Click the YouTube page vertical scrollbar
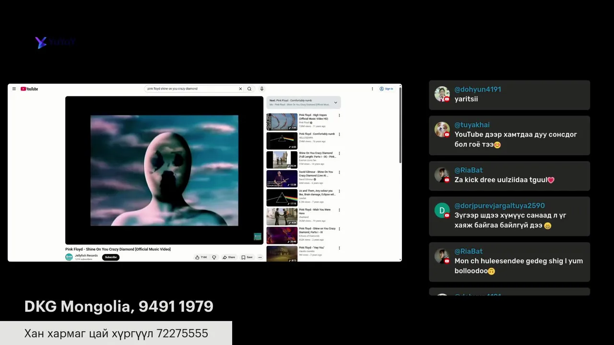Viewport: 614px width, 345px height. tap(400, 125)
